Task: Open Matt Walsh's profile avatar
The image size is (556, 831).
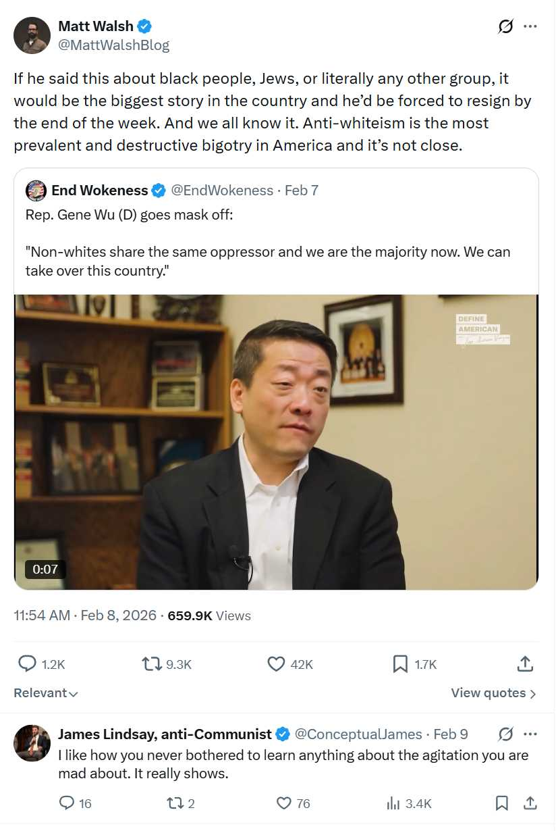Action: point(32,35)
